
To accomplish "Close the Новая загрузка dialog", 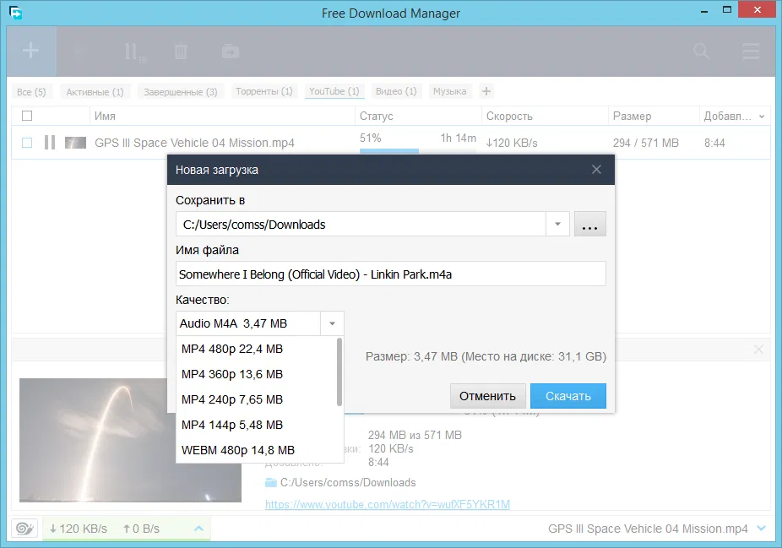I will click(596, 170).
